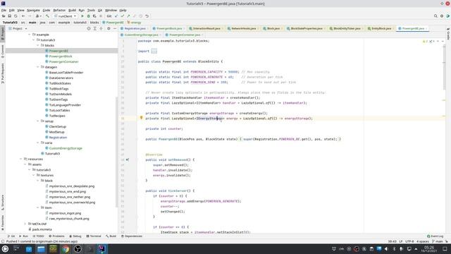Open Search Everywhere magnifier icon

(x=435, y=16)
